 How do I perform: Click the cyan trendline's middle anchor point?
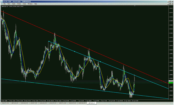coord(75,51)
